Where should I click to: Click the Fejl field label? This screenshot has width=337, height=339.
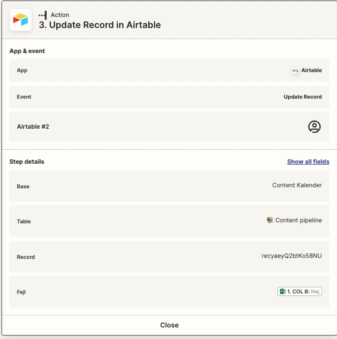(21, 292)
